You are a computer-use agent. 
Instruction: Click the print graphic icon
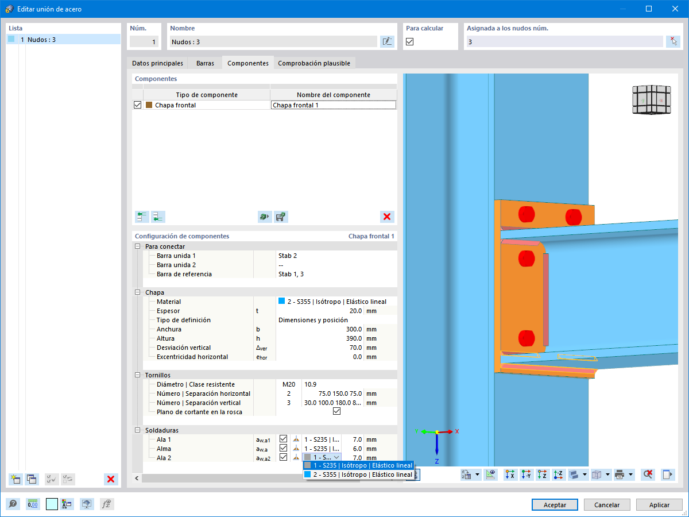tap(620, 474)
